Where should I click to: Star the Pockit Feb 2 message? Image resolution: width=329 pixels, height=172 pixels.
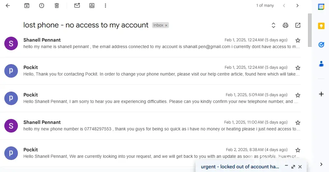298,150
